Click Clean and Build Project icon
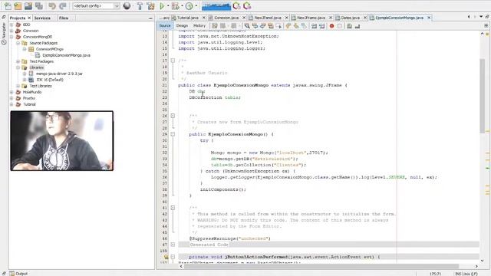 [150, 5]
